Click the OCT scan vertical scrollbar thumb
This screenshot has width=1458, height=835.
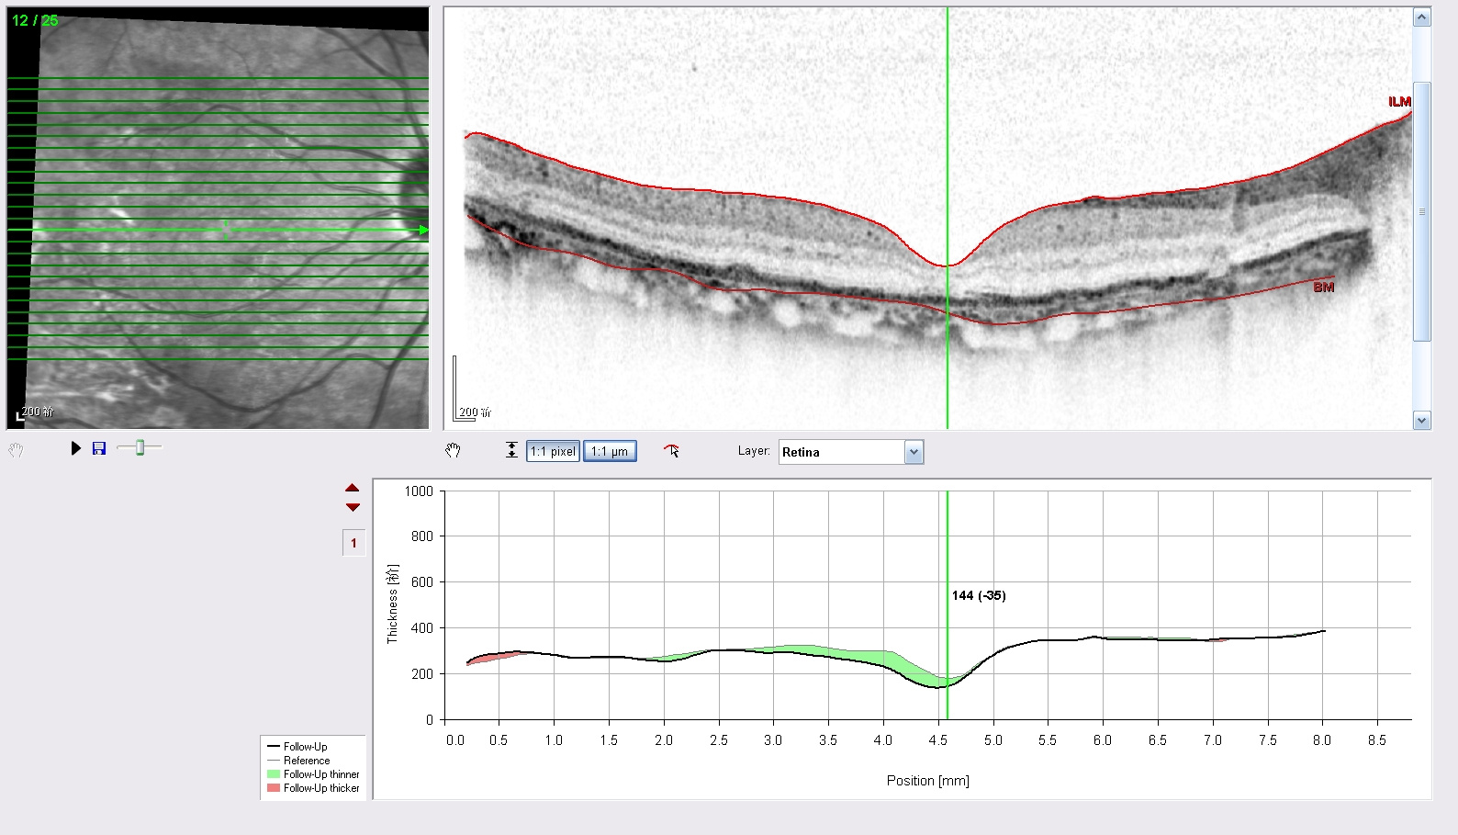click(x=1422, y=212)
